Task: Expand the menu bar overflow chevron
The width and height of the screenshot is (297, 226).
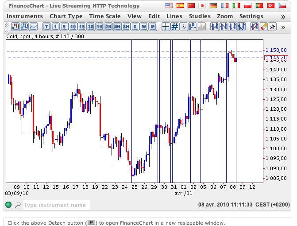Action: point(283,16)
